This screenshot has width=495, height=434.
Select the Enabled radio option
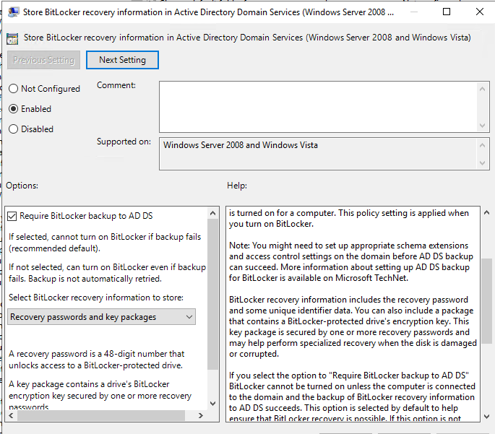30,109
